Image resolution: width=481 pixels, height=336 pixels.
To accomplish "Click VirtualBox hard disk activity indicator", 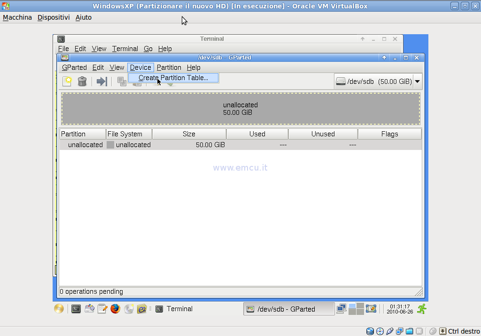I will [370, 331].
